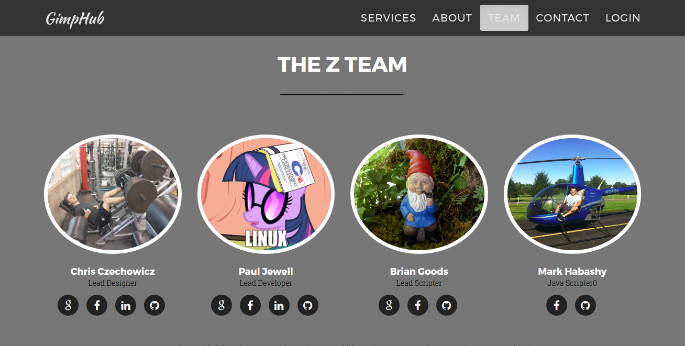The height and width of the screenshot is (346, 685).
Task: Open Paul Jewell's Facebook icon
Action: point(250,305)
